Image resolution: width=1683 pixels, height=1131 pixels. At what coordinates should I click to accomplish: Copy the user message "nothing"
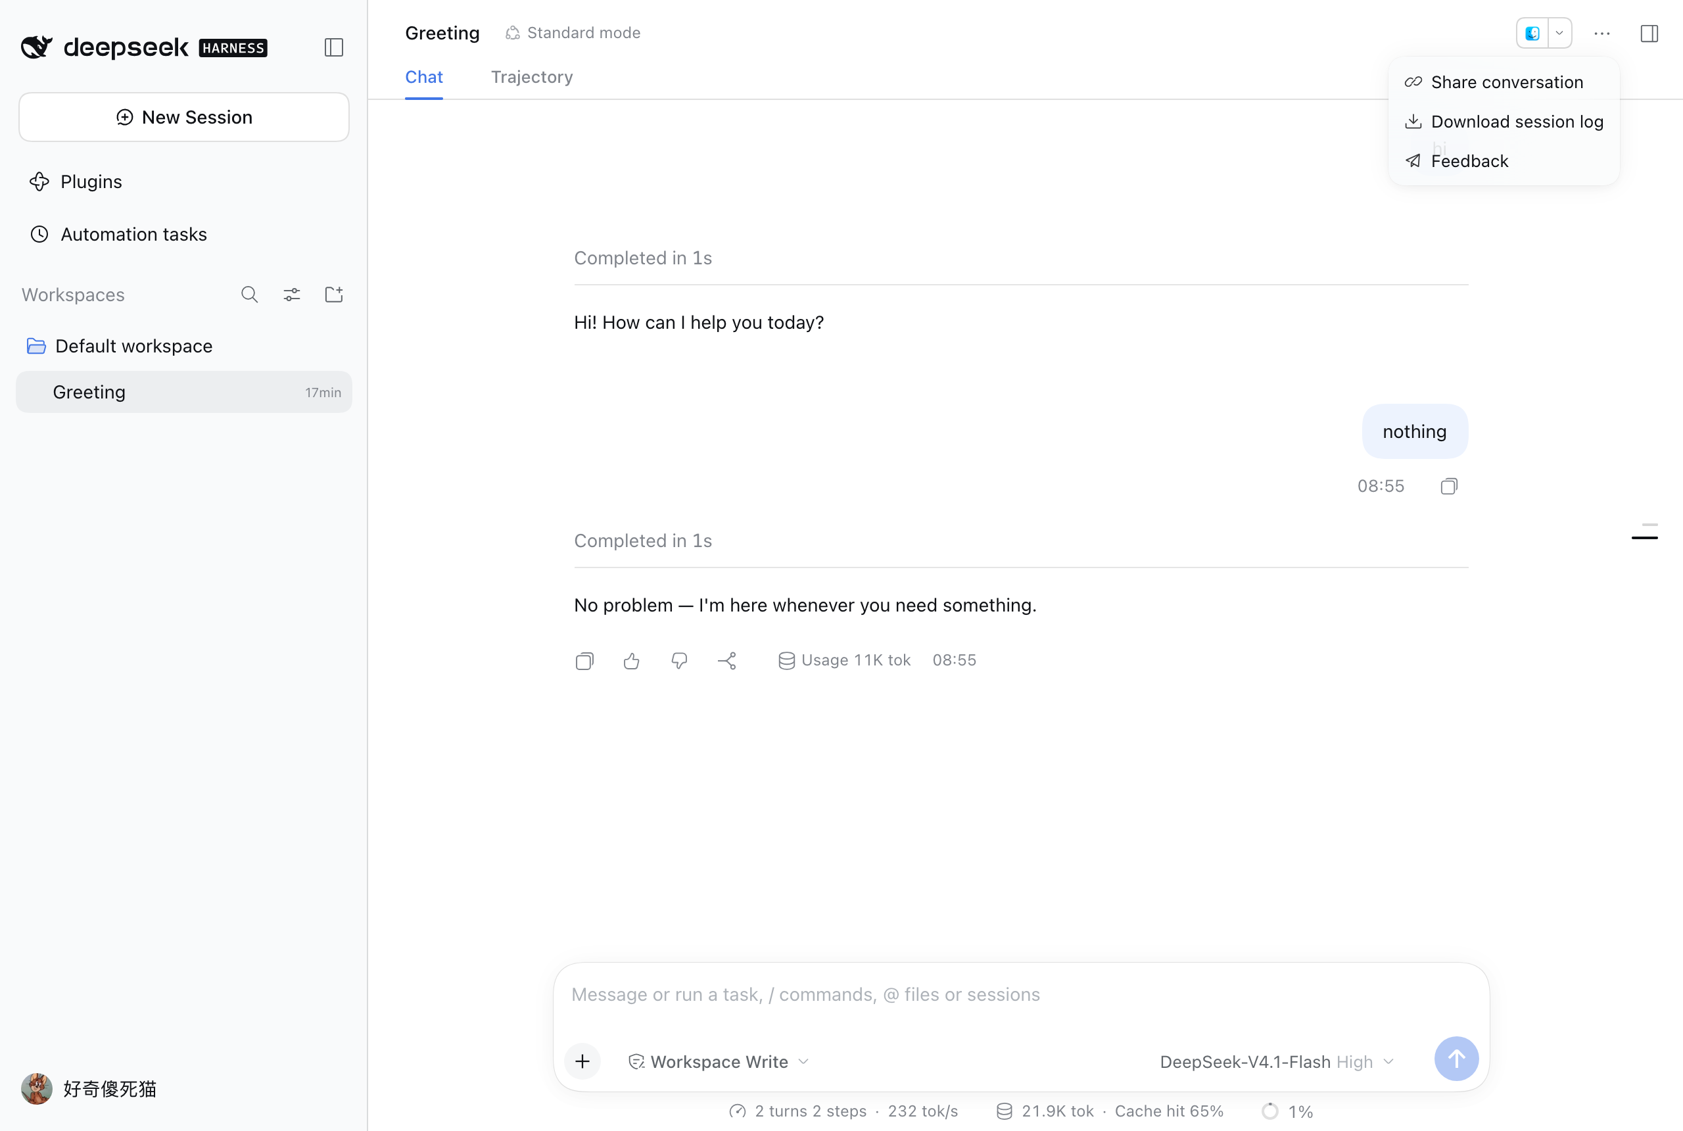point(1449,486)
